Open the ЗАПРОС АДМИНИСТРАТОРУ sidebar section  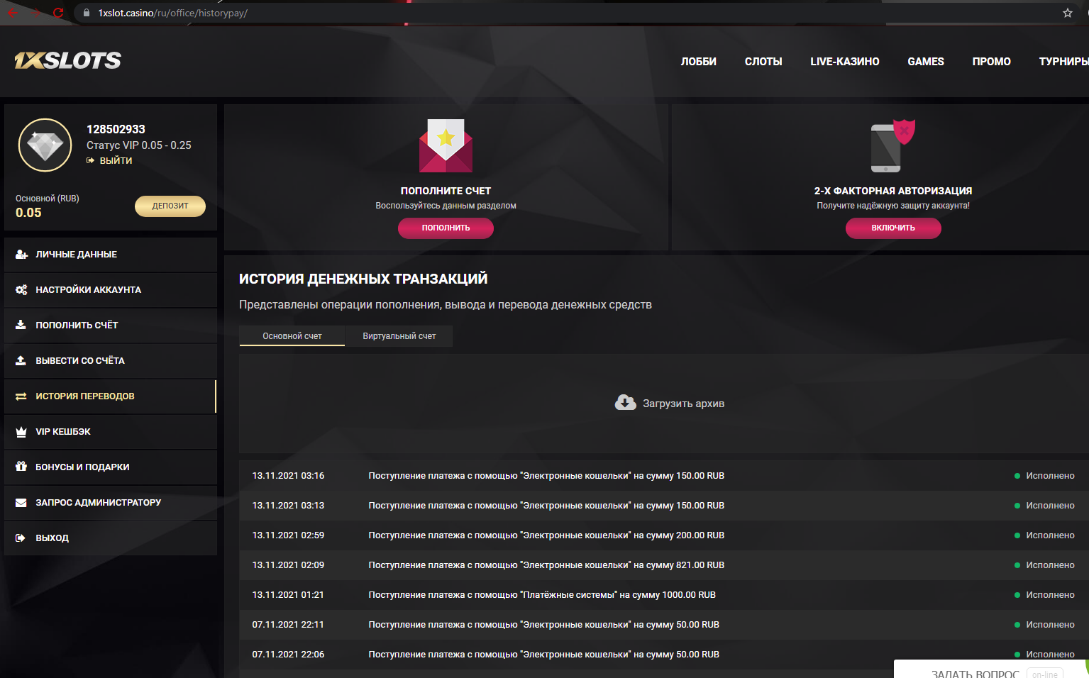(111, 503)
